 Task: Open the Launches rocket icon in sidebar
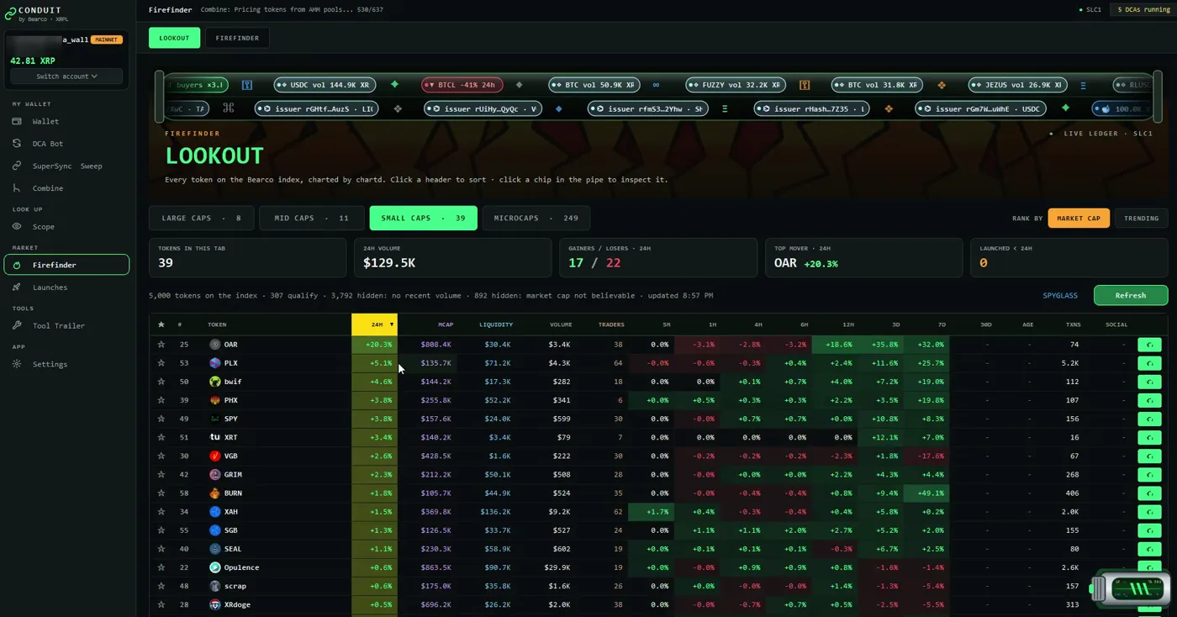17,287
